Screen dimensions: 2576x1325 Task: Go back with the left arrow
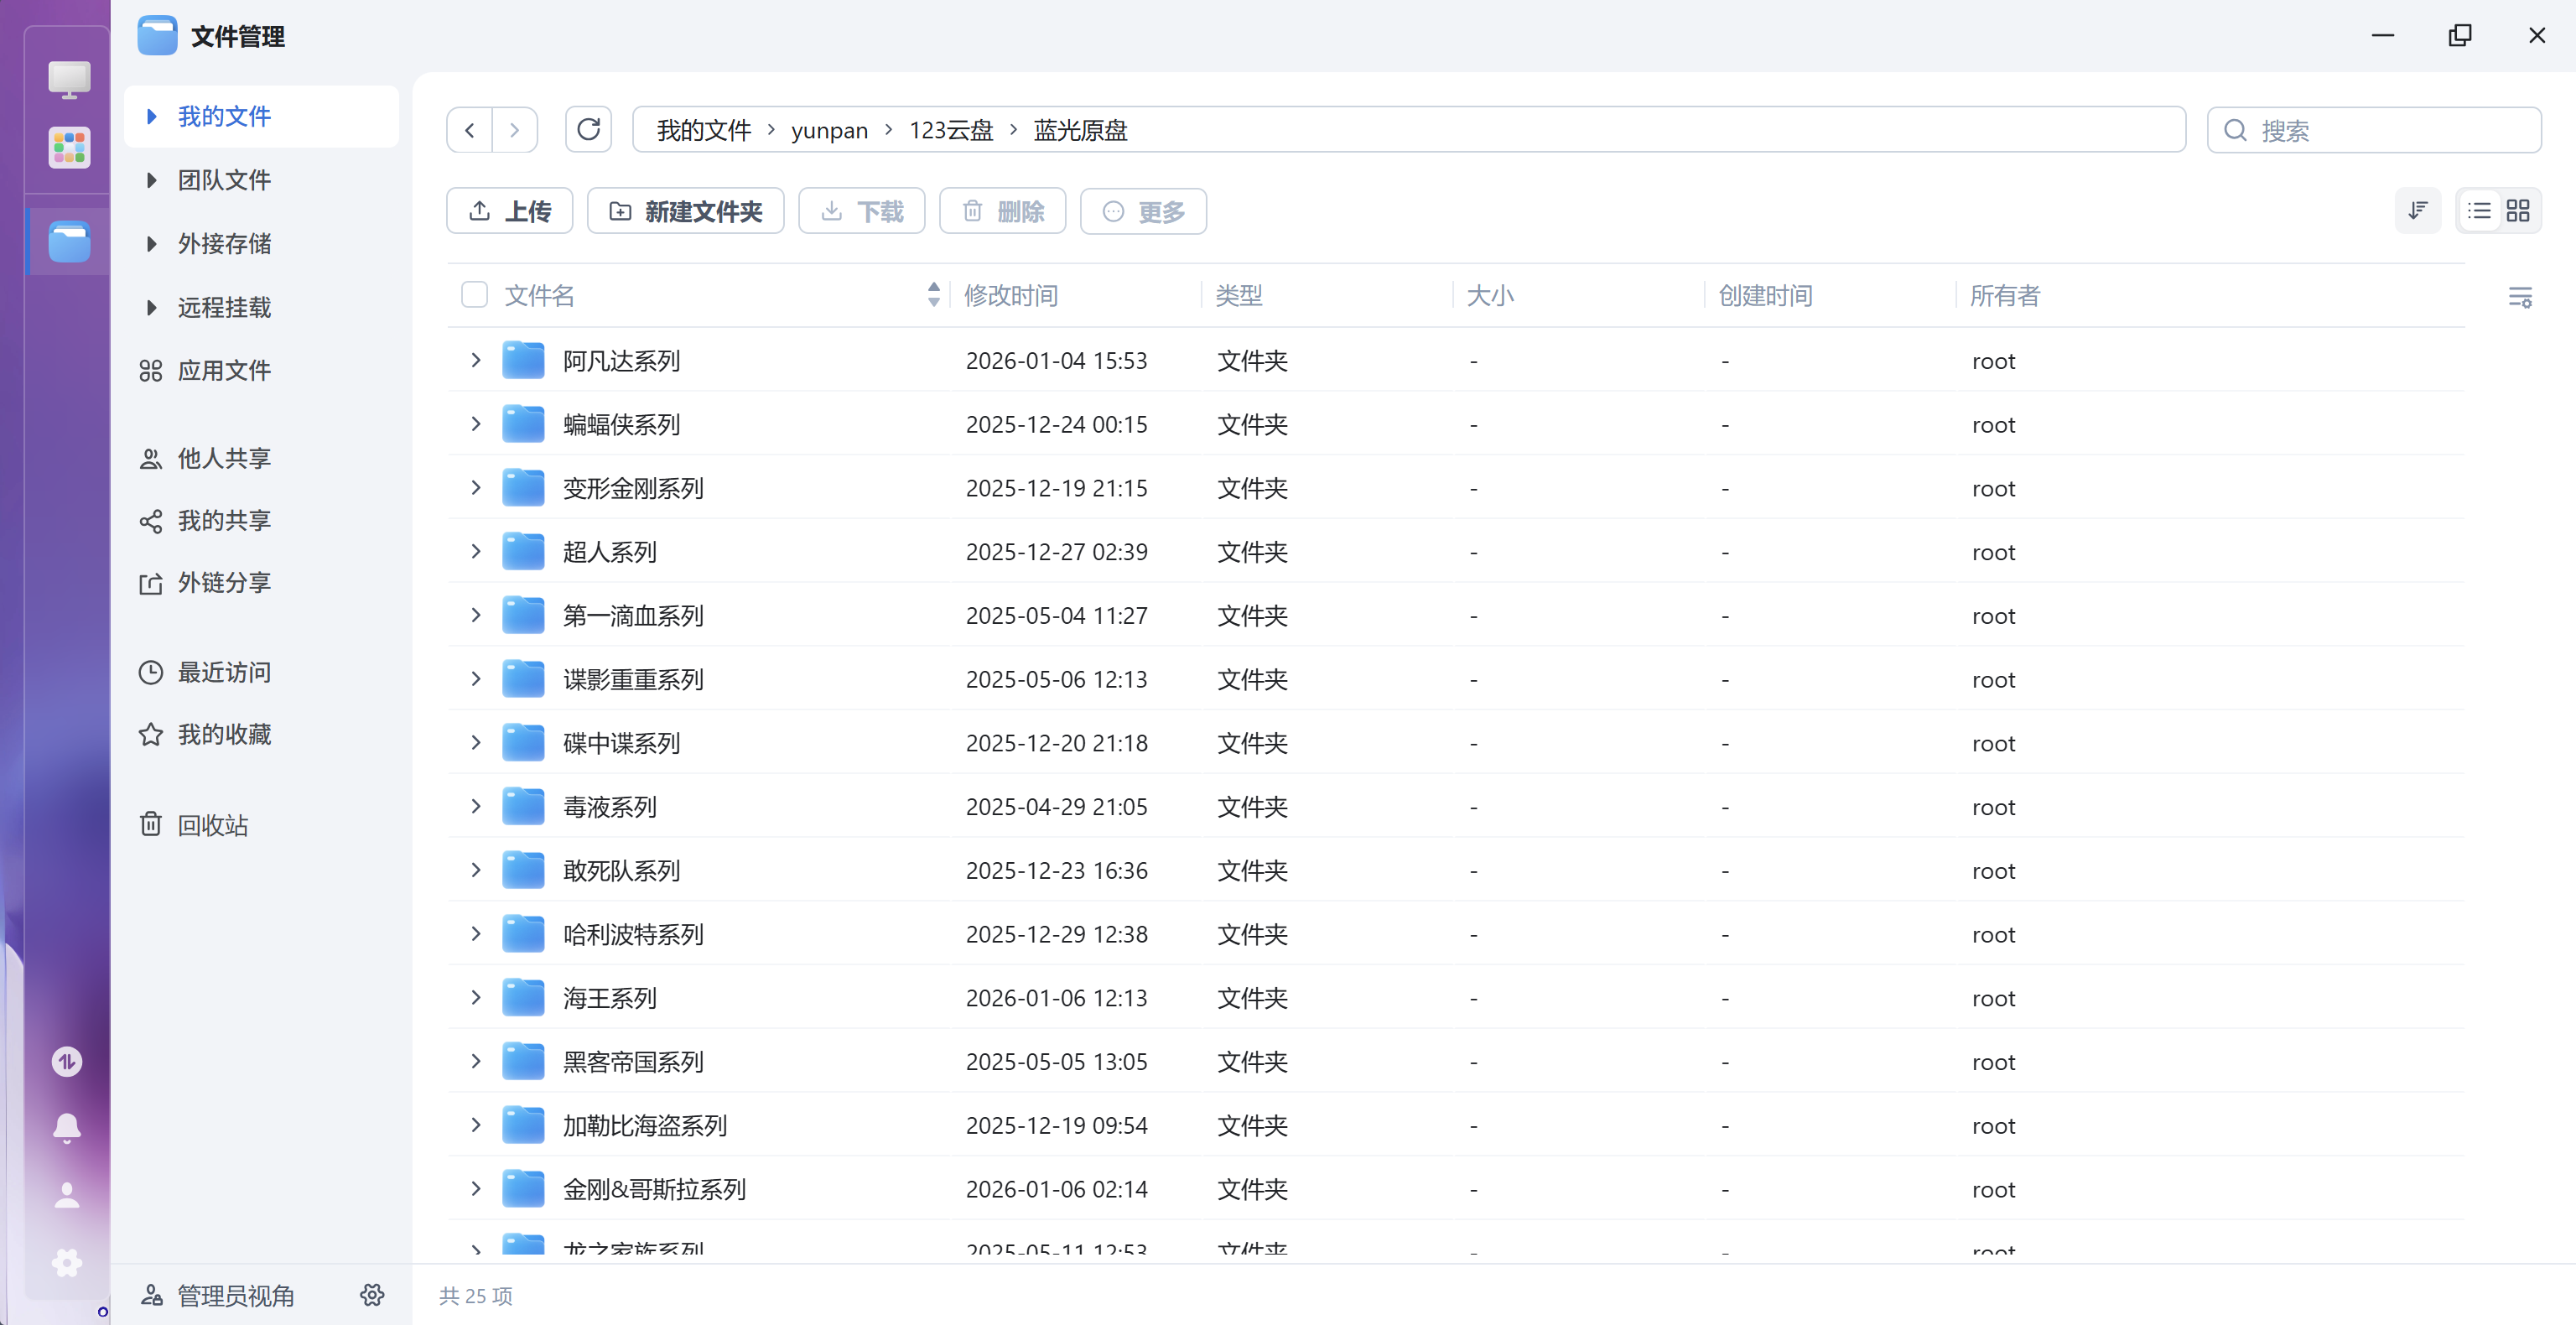pyautogui.click(x=469, y=130)
